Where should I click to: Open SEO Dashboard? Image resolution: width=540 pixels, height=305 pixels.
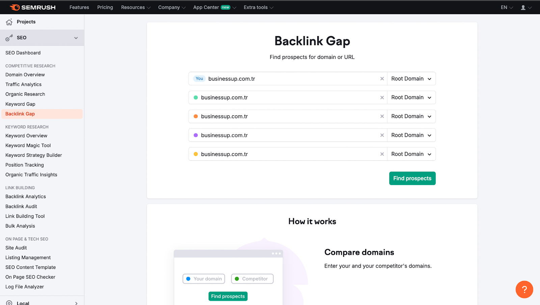23,53
